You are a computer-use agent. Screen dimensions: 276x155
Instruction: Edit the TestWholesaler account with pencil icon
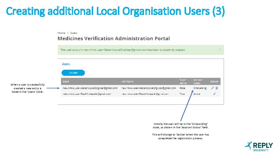click(214, 94)
